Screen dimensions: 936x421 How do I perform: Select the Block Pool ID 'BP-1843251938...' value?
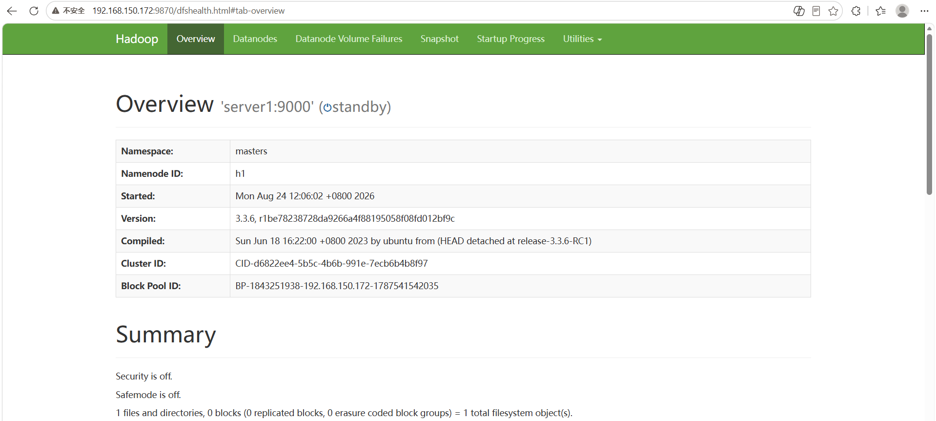[x=337, y=286]
